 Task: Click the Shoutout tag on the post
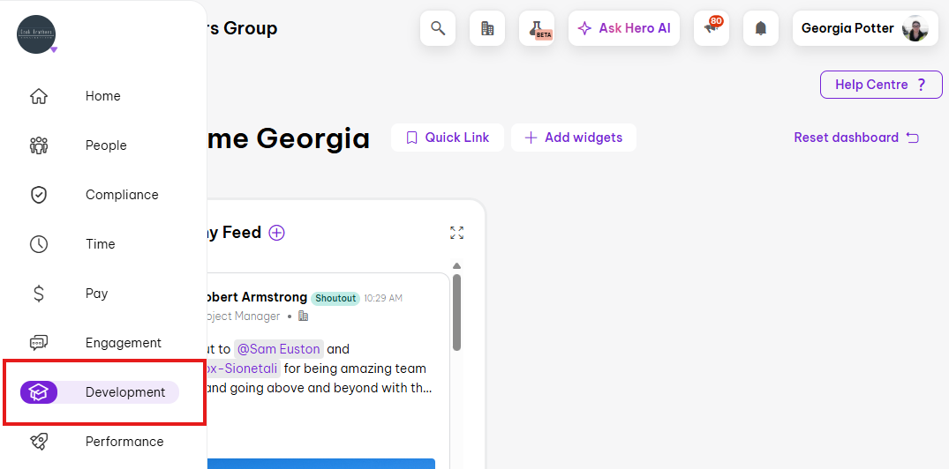click(x=335, y=298)
